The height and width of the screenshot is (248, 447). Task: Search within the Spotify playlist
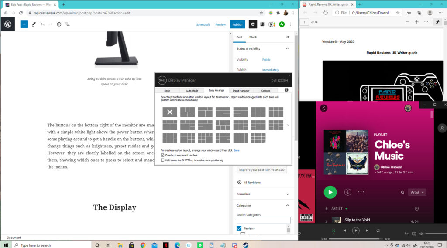[x=402, y=193]
